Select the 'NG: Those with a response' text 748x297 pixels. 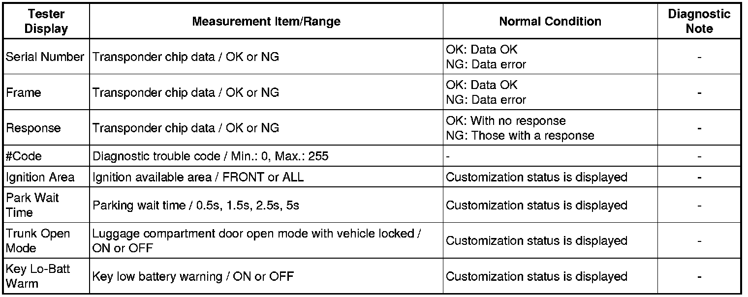pyautogui.click(x=520, y=135)
